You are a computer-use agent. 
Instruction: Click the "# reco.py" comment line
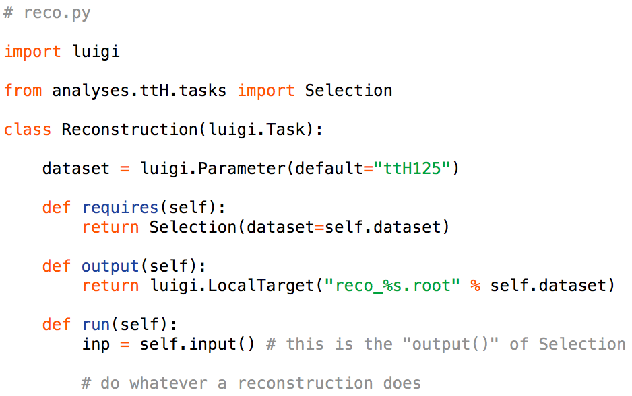click(x=47, y=13)
